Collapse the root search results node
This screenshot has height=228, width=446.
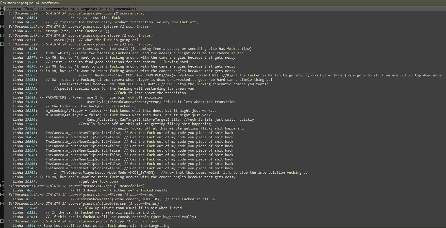(x=2, y=9)
